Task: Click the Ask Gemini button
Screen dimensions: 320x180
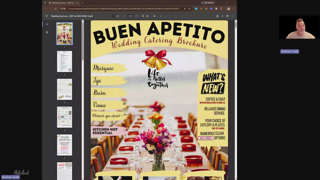Action: 208,3
